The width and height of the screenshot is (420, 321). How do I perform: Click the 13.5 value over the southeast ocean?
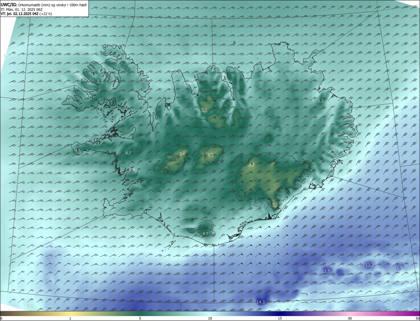326,271
